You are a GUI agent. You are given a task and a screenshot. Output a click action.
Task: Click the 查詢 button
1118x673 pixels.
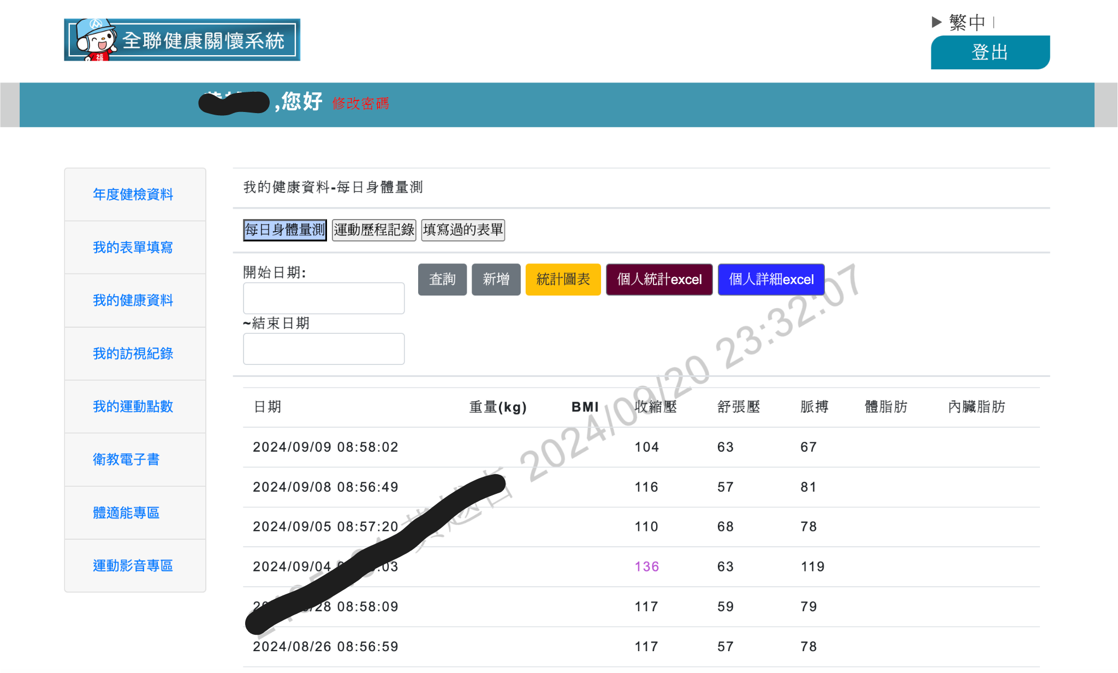coord(442,280)
